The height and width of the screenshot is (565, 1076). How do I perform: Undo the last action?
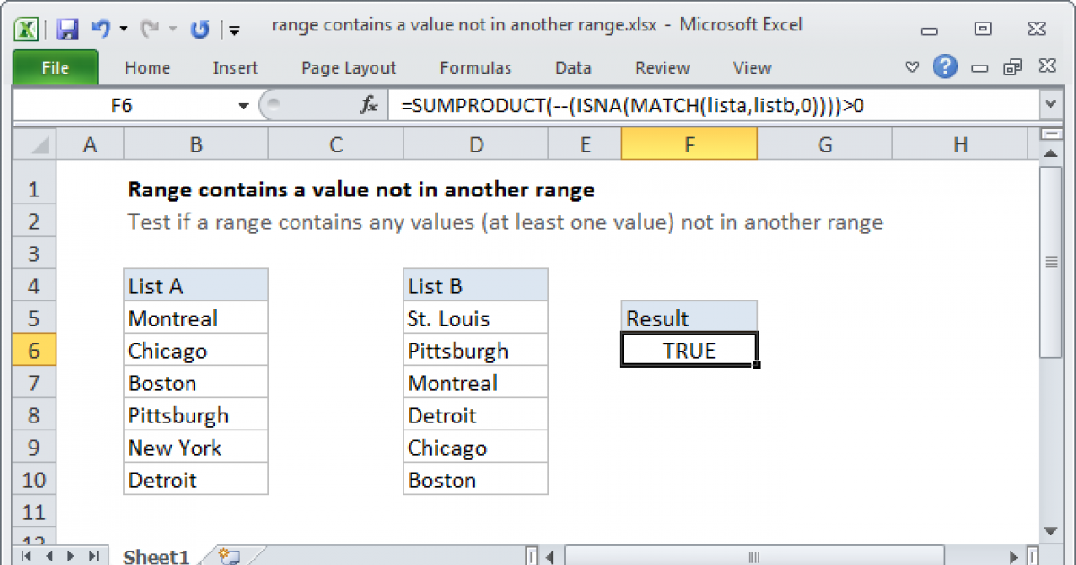point(99,25)
